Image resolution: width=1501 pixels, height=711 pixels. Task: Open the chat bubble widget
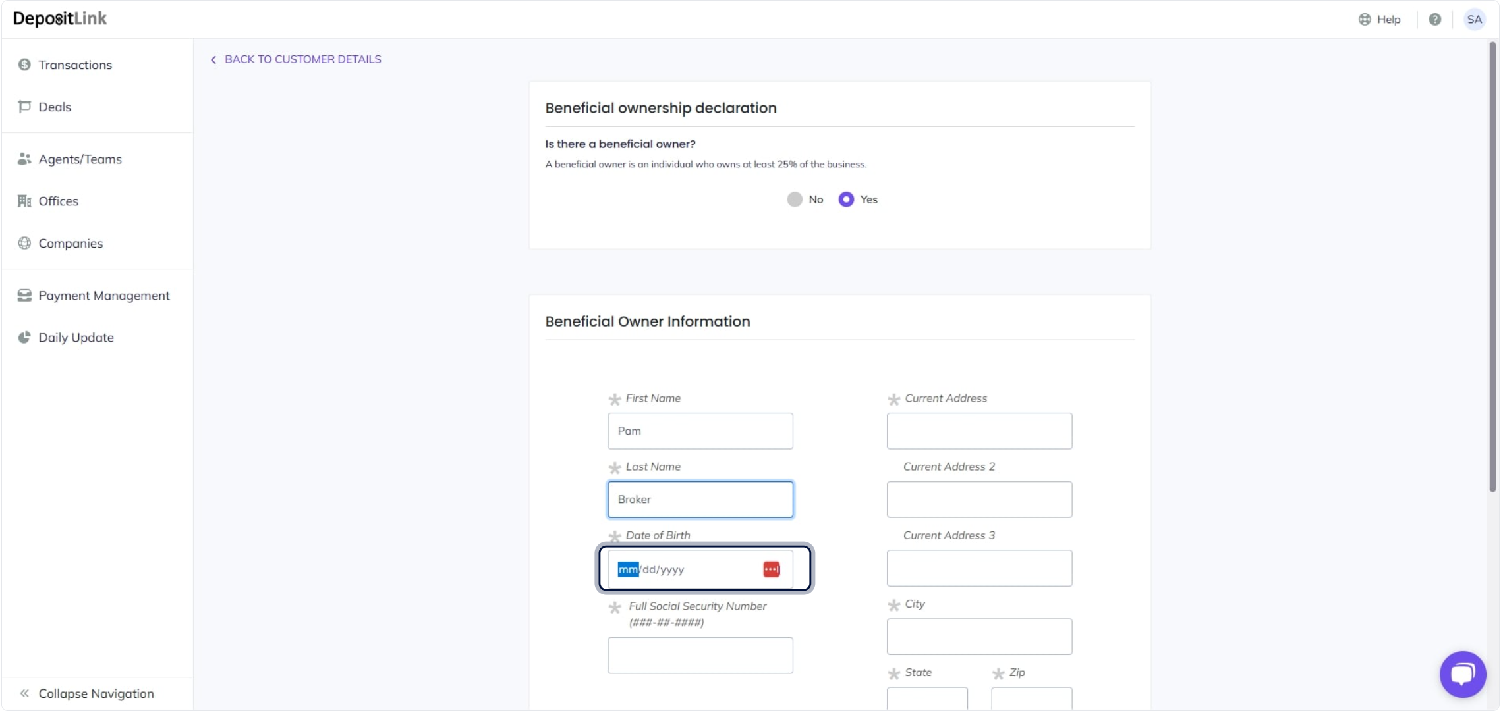point(1462,674)
